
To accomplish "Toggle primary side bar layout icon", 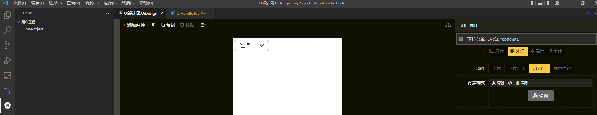I will (533, 3).
